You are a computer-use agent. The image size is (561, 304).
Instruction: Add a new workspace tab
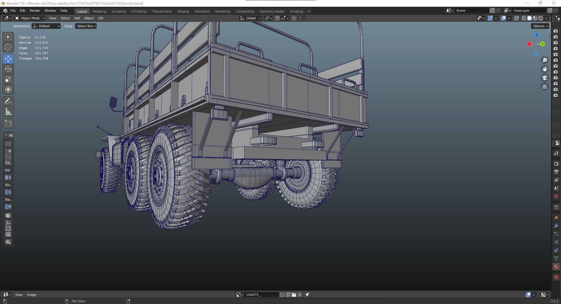(x=309, y=11)
